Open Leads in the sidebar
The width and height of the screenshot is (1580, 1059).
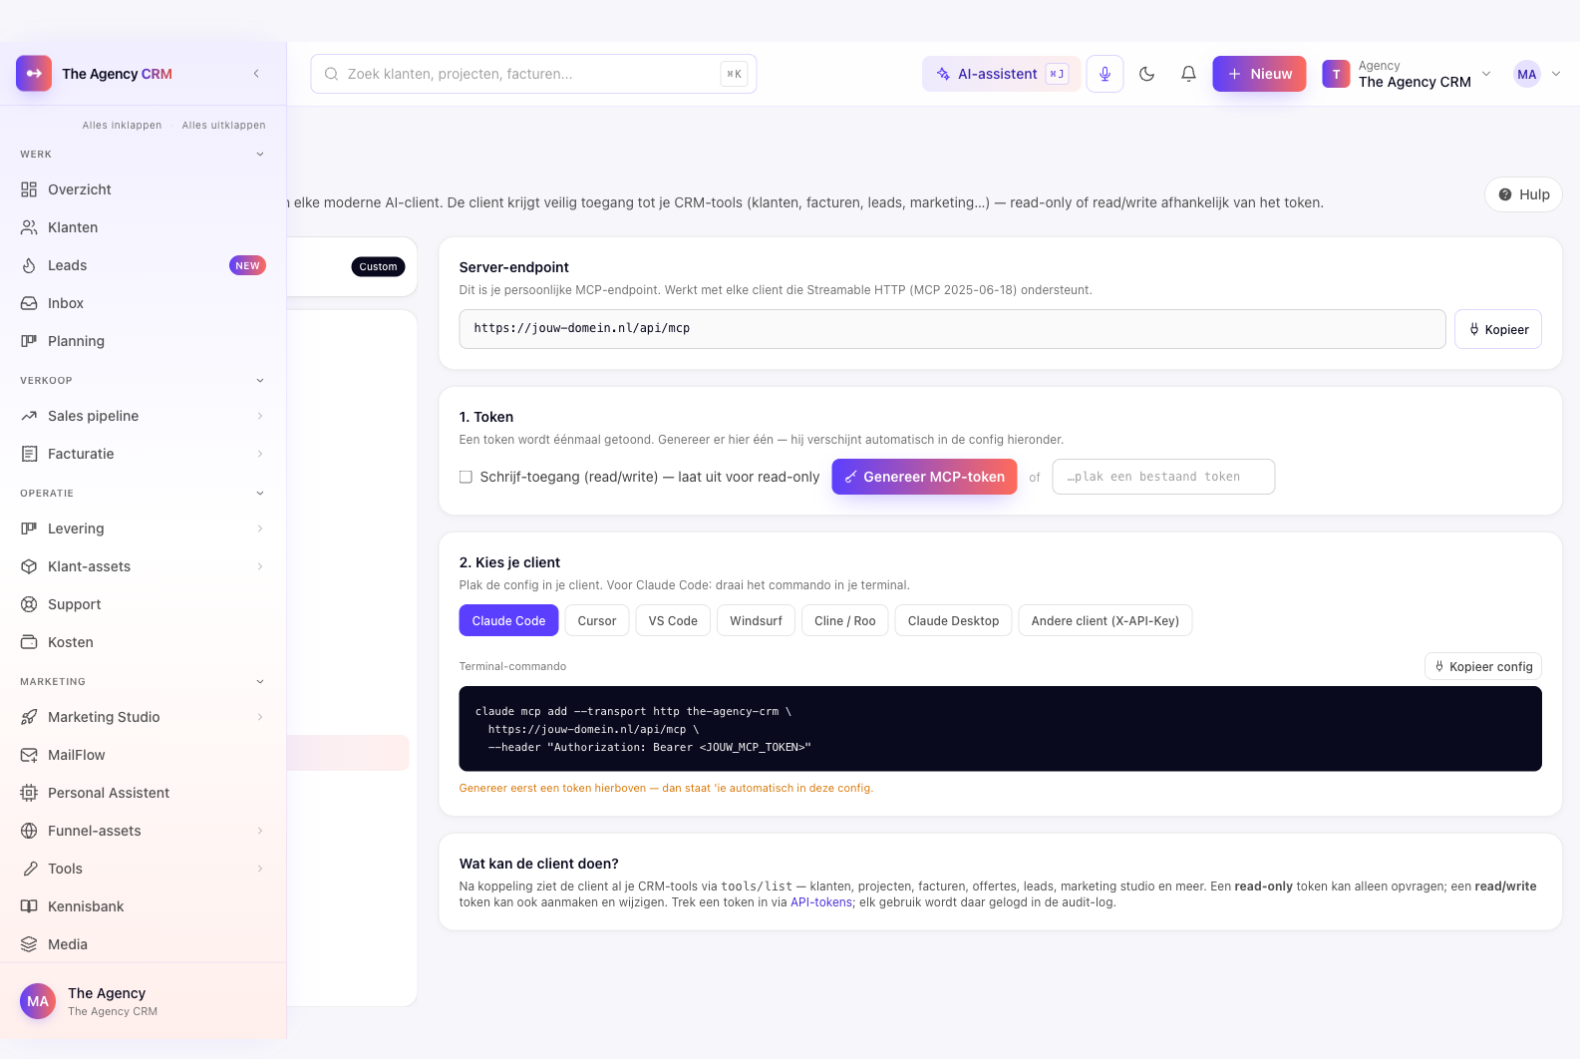click(143, 265)
